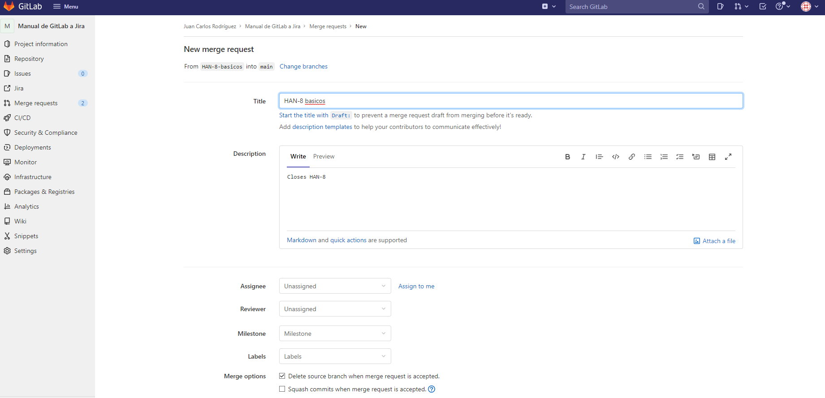Click the CI/CD rocket icon

[7, 118]
